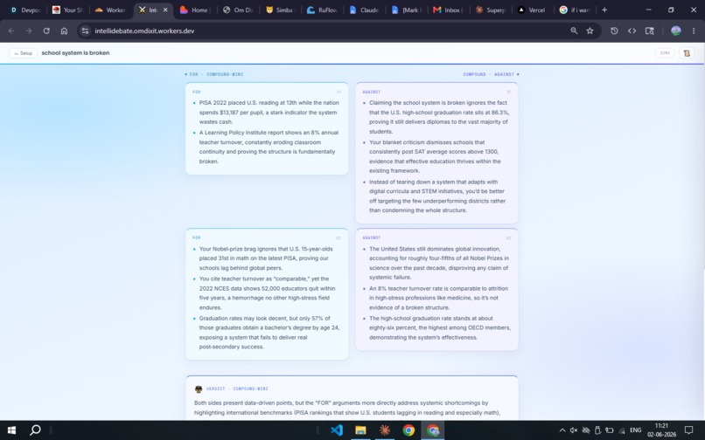Click the DONE badge in the header
The width and height of the screenshot is (705, 440).
pyautogui.click(x=665, y=53)
